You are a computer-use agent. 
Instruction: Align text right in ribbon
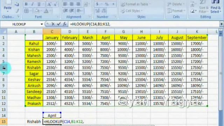click(x=78, y=4)
